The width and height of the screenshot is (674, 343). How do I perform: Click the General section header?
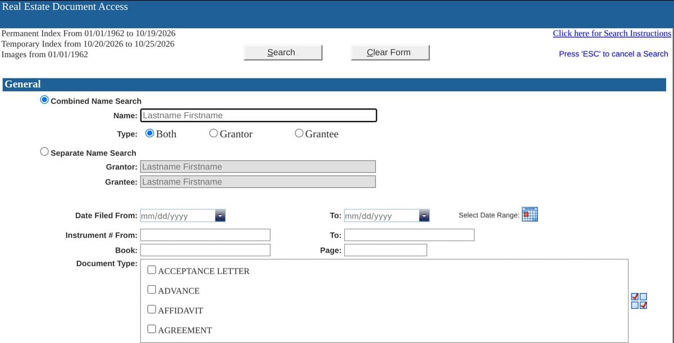pos(334,84)
